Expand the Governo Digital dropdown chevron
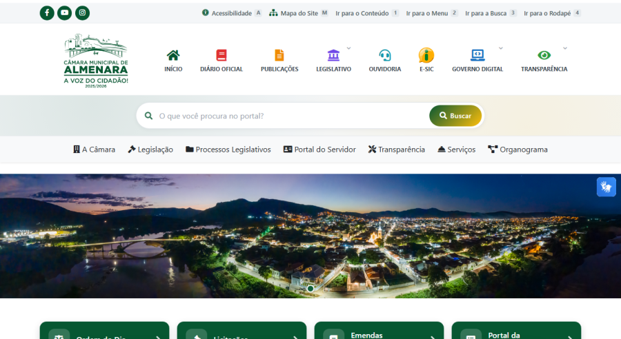Screen dimensions: 621x339 point(501,48)
